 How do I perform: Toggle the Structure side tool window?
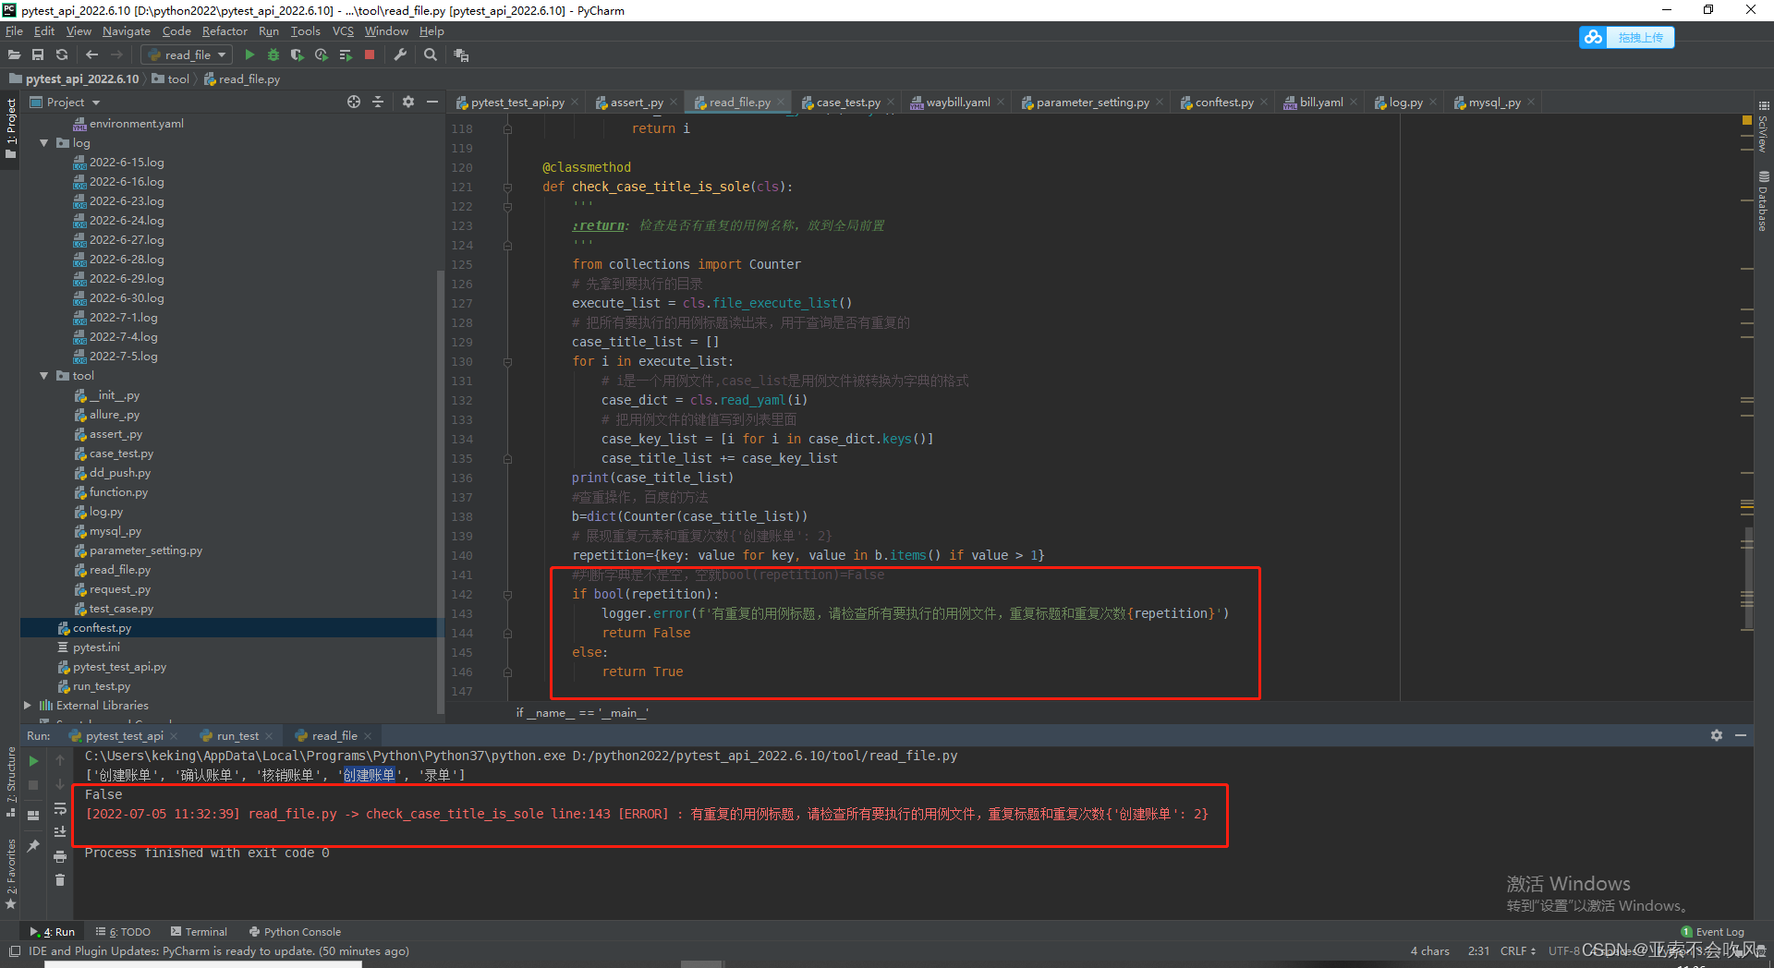(11, 781)
